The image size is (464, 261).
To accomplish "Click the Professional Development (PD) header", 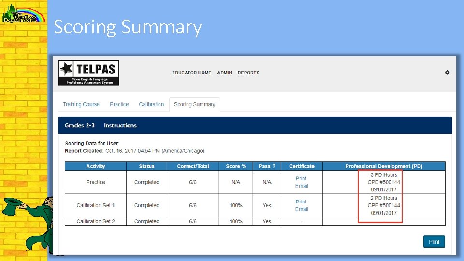I will tap(384, 166).
